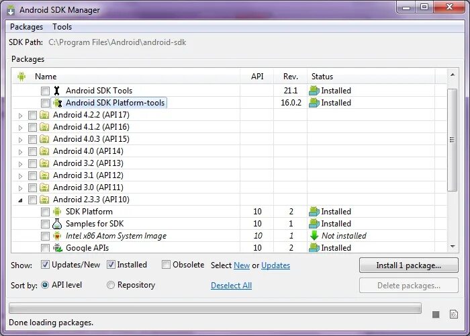Click the Rev. column header
The height and width of the screenshot is (336, 470).
click(x=291, y=77)
